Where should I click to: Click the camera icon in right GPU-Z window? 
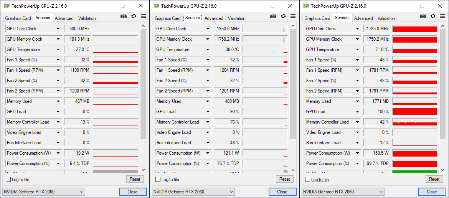point(423,16)
